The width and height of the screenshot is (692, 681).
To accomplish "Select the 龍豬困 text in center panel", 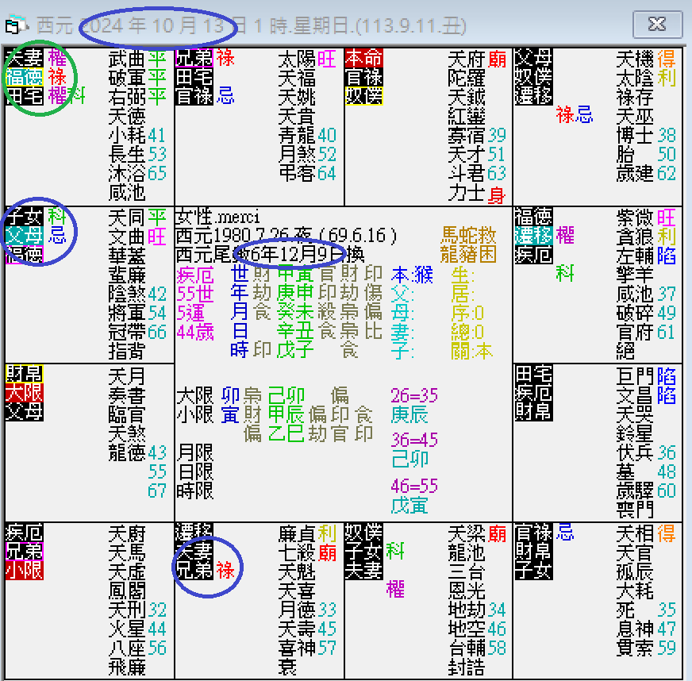I will click(x=468, y=254).
